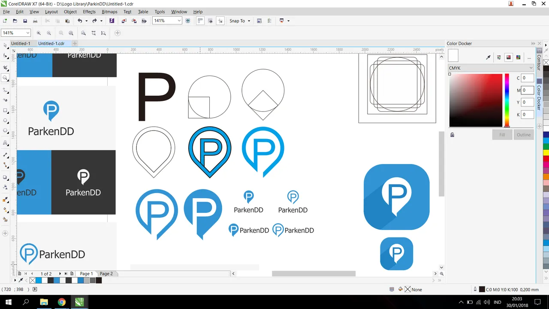Click the Export icon
This screenshot has width=549, height=309.
134,21
